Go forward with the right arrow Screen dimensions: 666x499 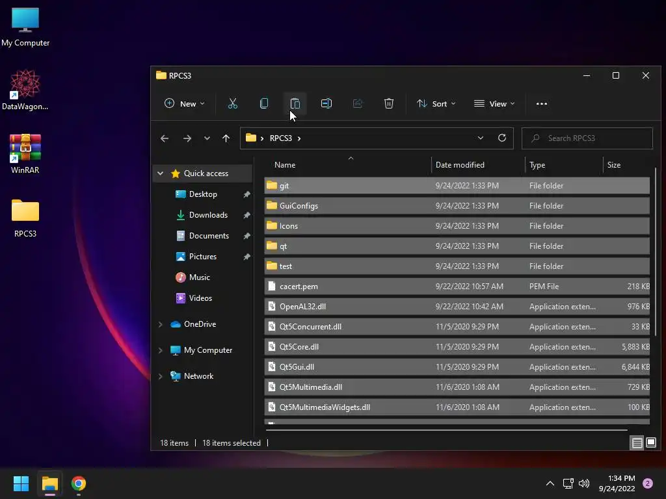(x=187, y=138)
